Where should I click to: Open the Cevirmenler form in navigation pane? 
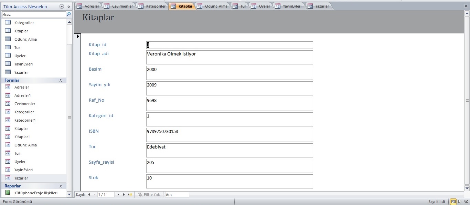pos(24,104)
